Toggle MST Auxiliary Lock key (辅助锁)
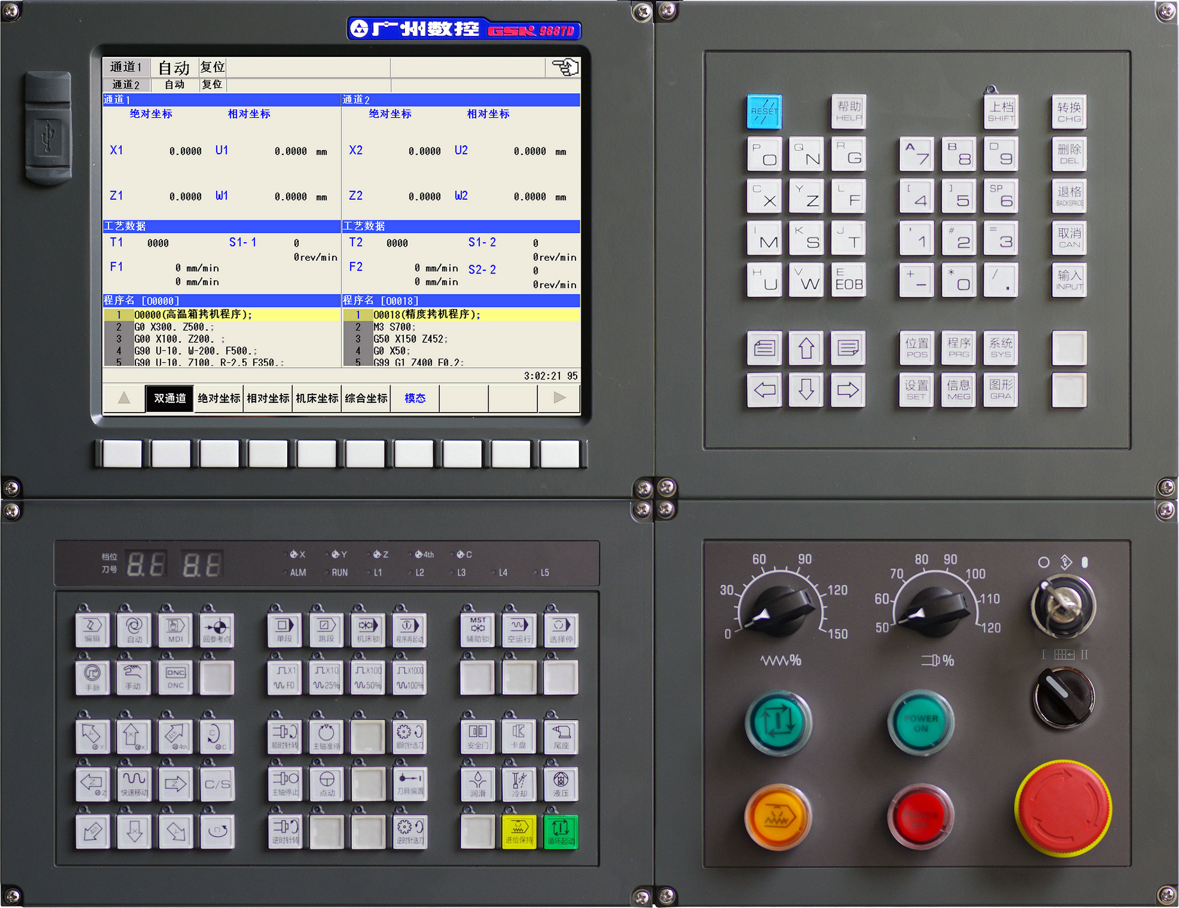Screen dimensions: 1179x908 coord(477,629)
